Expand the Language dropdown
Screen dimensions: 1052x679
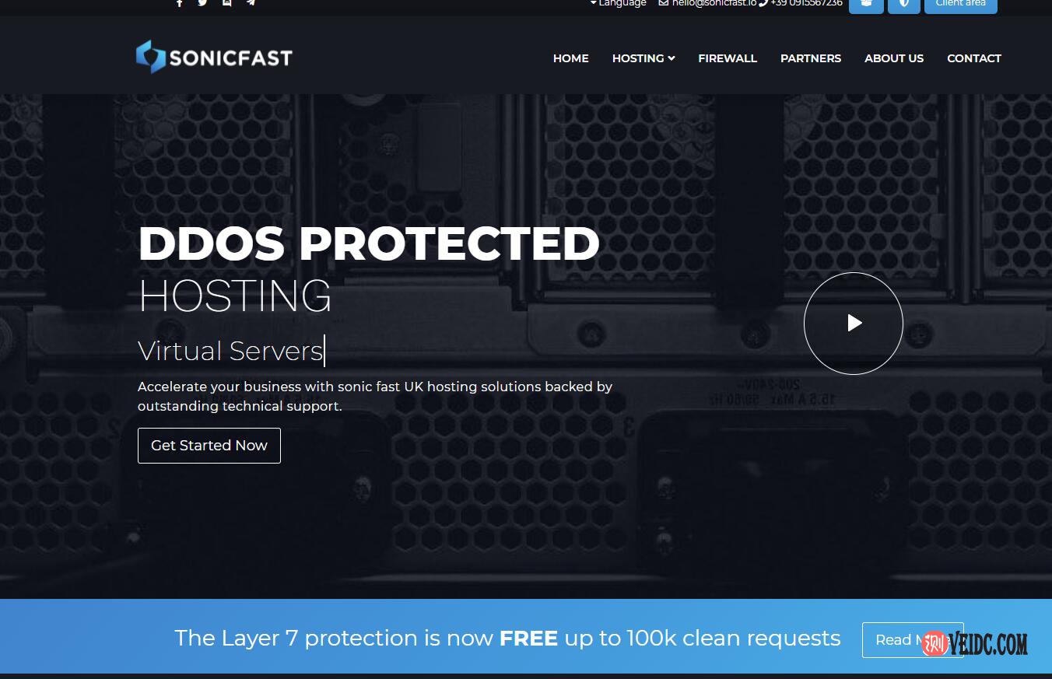[x=618, y=3]
